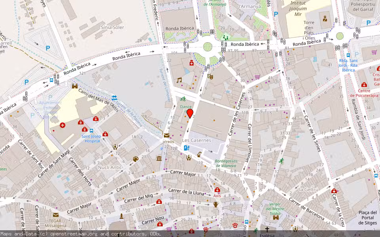The image size is (380, 237).
Task: Click the blue parking P near Aparcament
Action: (50, 97)
